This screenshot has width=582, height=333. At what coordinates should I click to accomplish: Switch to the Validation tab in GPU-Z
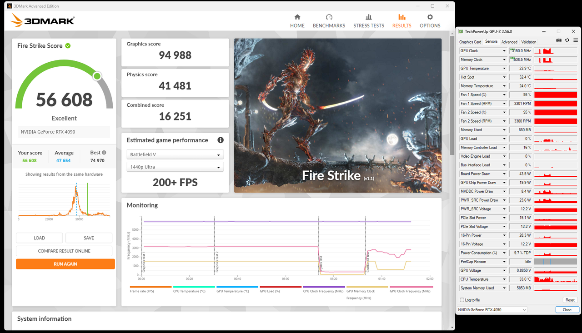529,42
